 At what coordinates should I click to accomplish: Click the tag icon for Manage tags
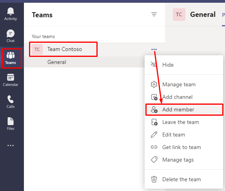coord(154,160)
